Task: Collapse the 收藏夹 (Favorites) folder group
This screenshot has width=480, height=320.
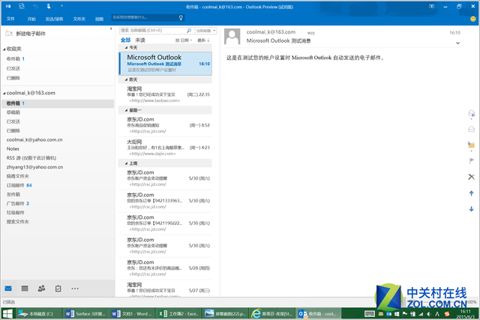Action: pos(4,49)
